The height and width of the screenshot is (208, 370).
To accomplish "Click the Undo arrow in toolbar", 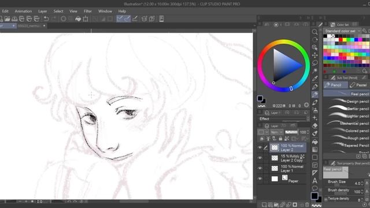I will point(46,19).
